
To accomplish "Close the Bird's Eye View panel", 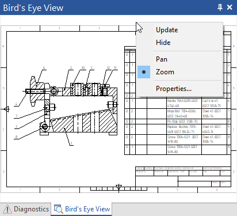I will [x=230, y=7].
